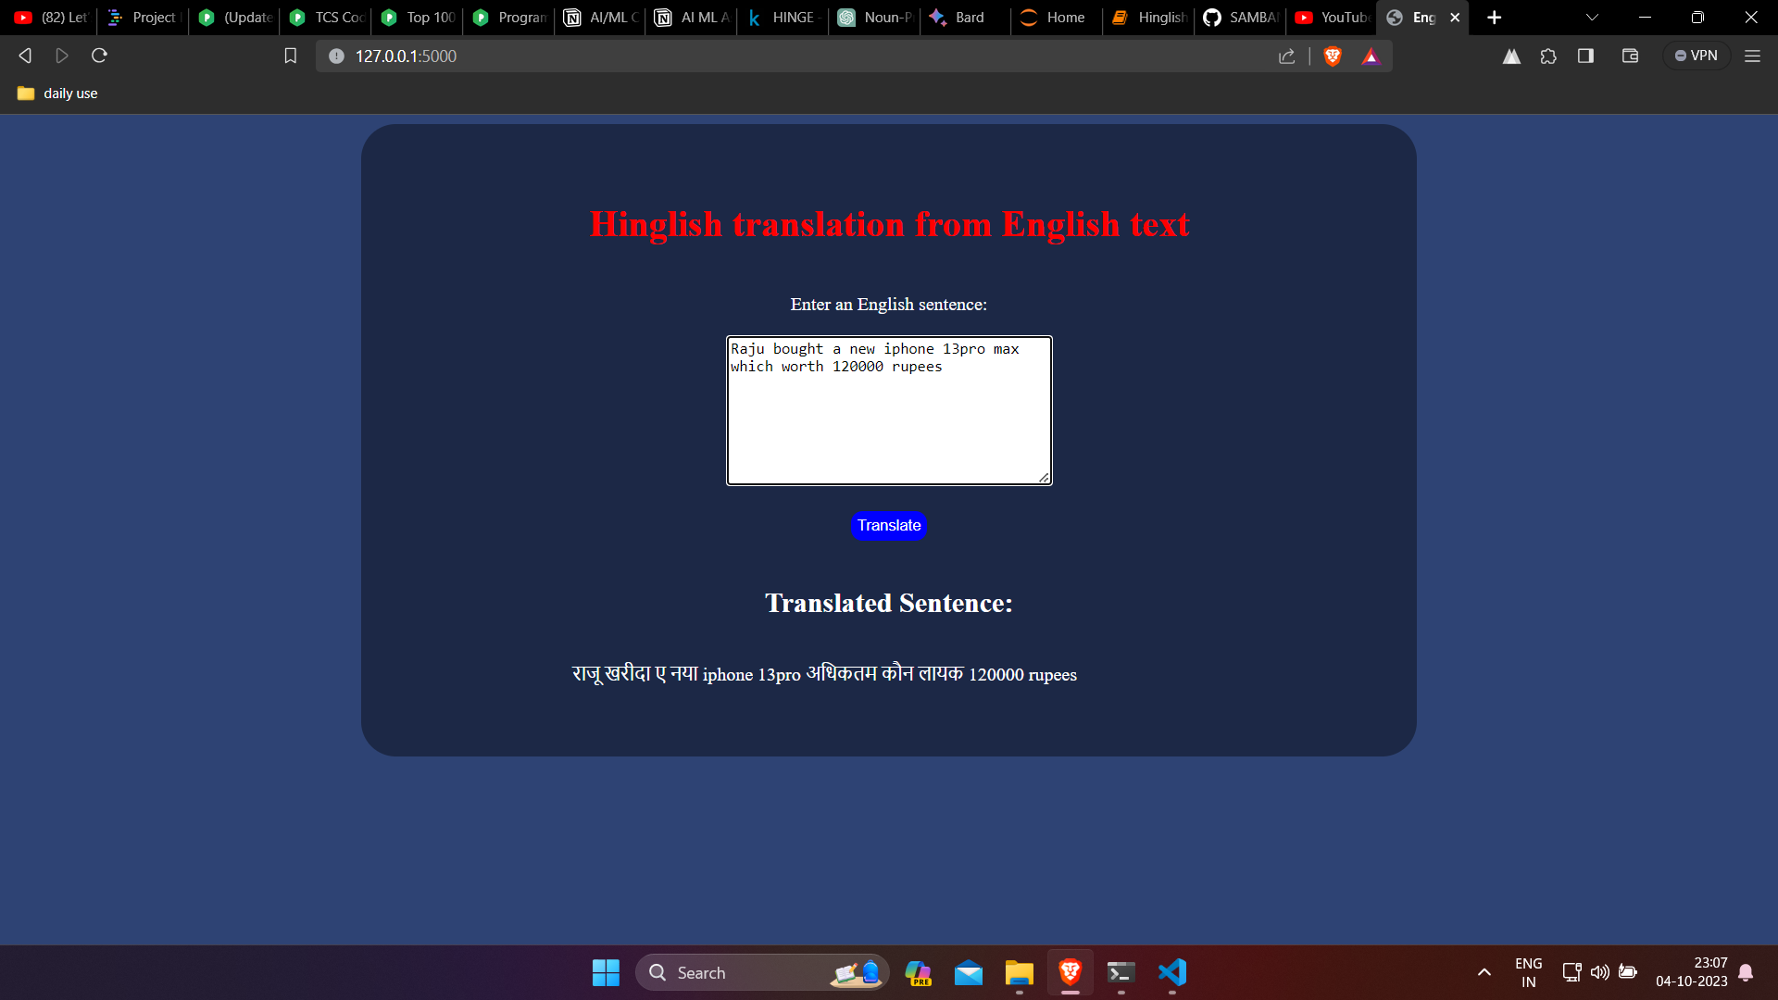
Task: Toggle the browser sidebar panel
Action: [1585, 56]
